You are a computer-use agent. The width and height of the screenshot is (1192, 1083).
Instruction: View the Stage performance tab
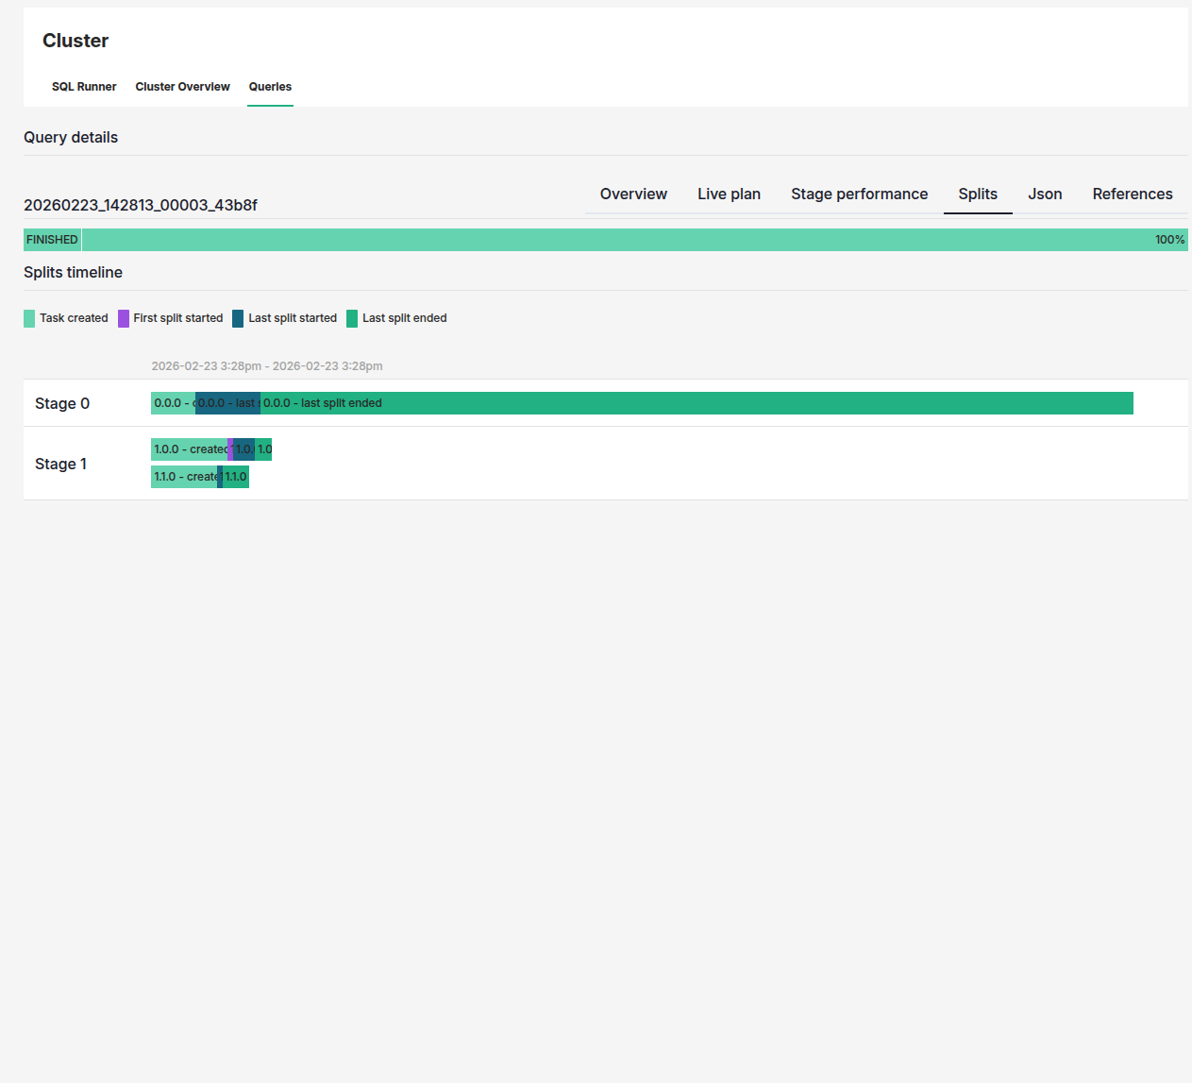[859, 194]
